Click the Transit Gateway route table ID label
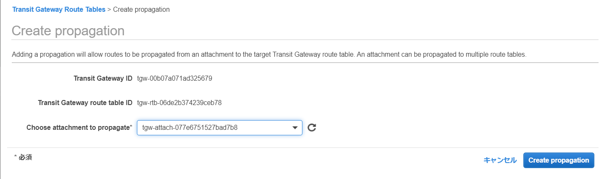604x179 pixels. (x=85, y=103)
